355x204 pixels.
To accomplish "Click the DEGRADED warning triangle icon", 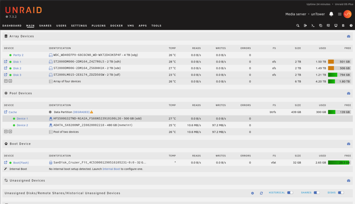I will tap(92, 112).
